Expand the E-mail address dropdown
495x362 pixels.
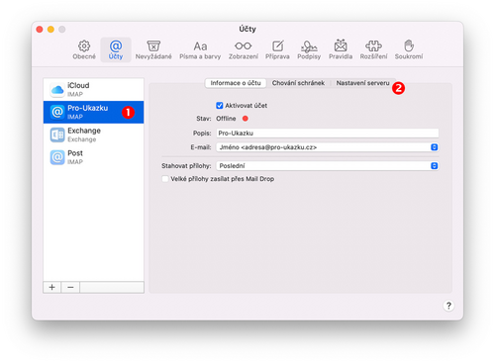[x=328, y=147]
